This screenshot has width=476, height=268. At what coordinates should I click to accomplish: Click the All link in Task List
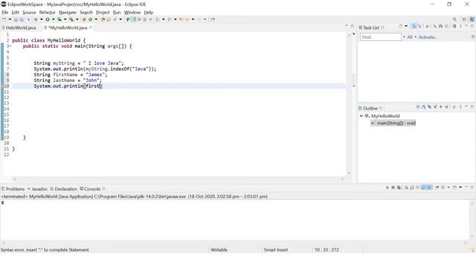point(410,37)
